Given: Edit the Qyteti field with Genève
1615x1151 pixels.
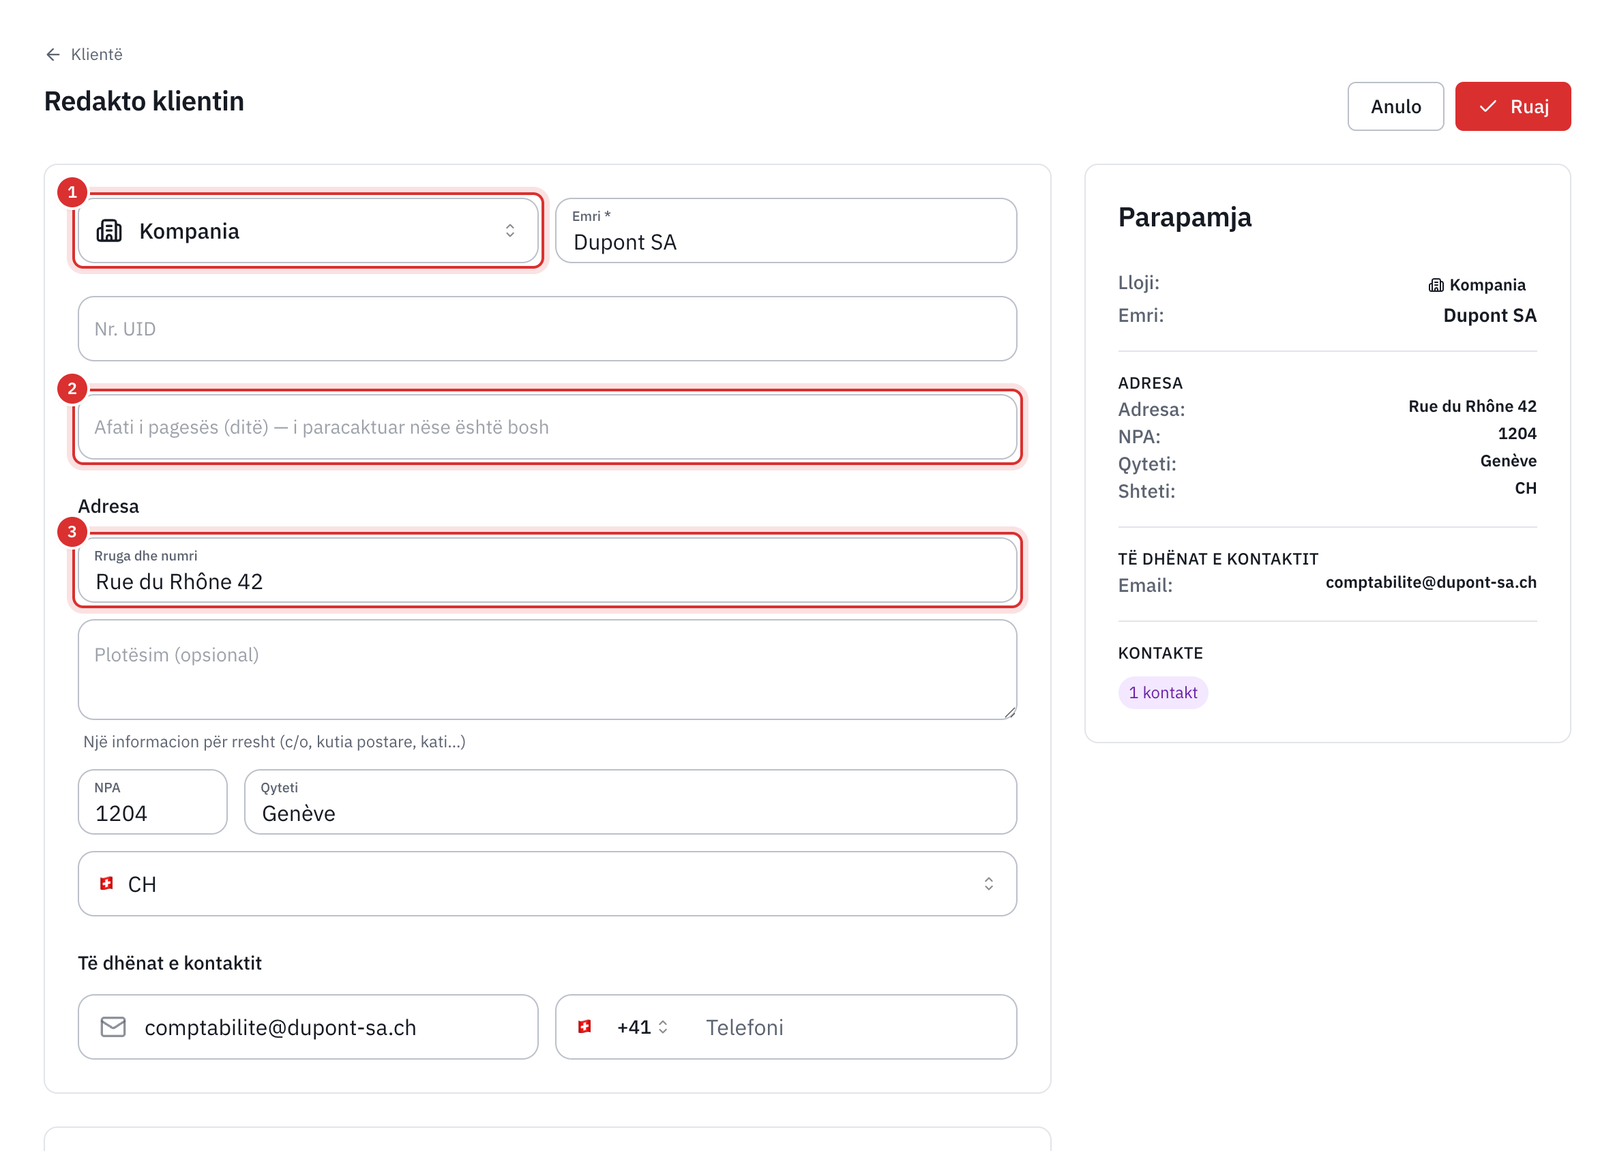Looking at the screenshot, I should click(630, 803).
